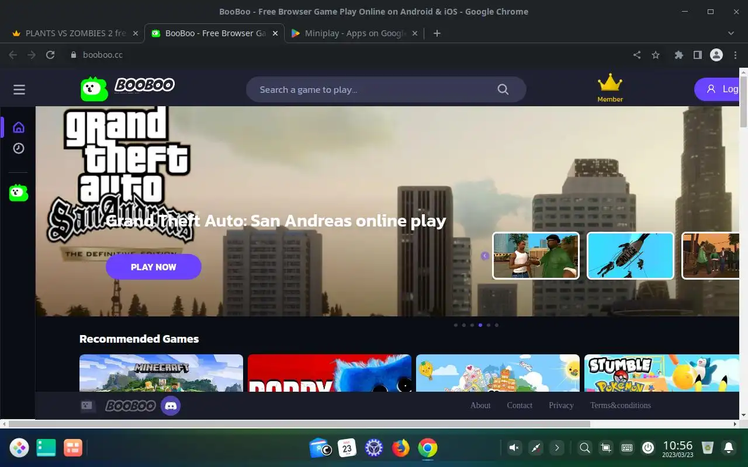Open Discord link in footer
Screen dimensions: 748x467
pos(171,405)
